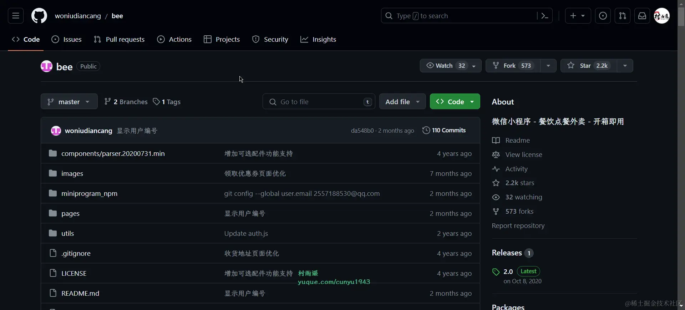Open the Actions tab
This screenshot has height=310, width=685.
pyautogui.click(x=174, y=39)
